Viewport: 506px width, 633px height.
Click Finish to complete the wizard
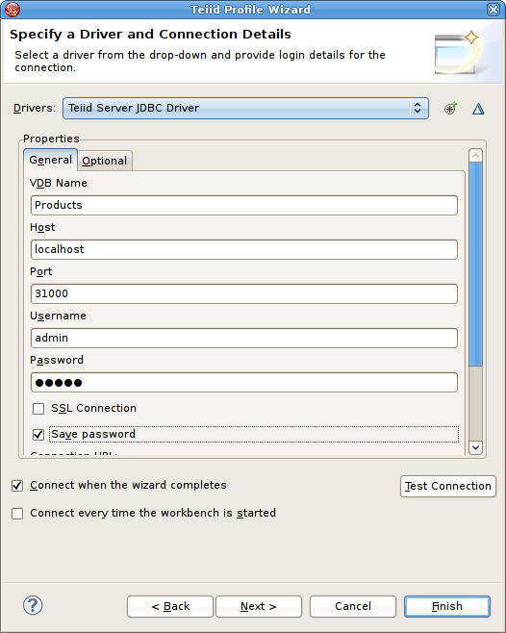point(447,606)
